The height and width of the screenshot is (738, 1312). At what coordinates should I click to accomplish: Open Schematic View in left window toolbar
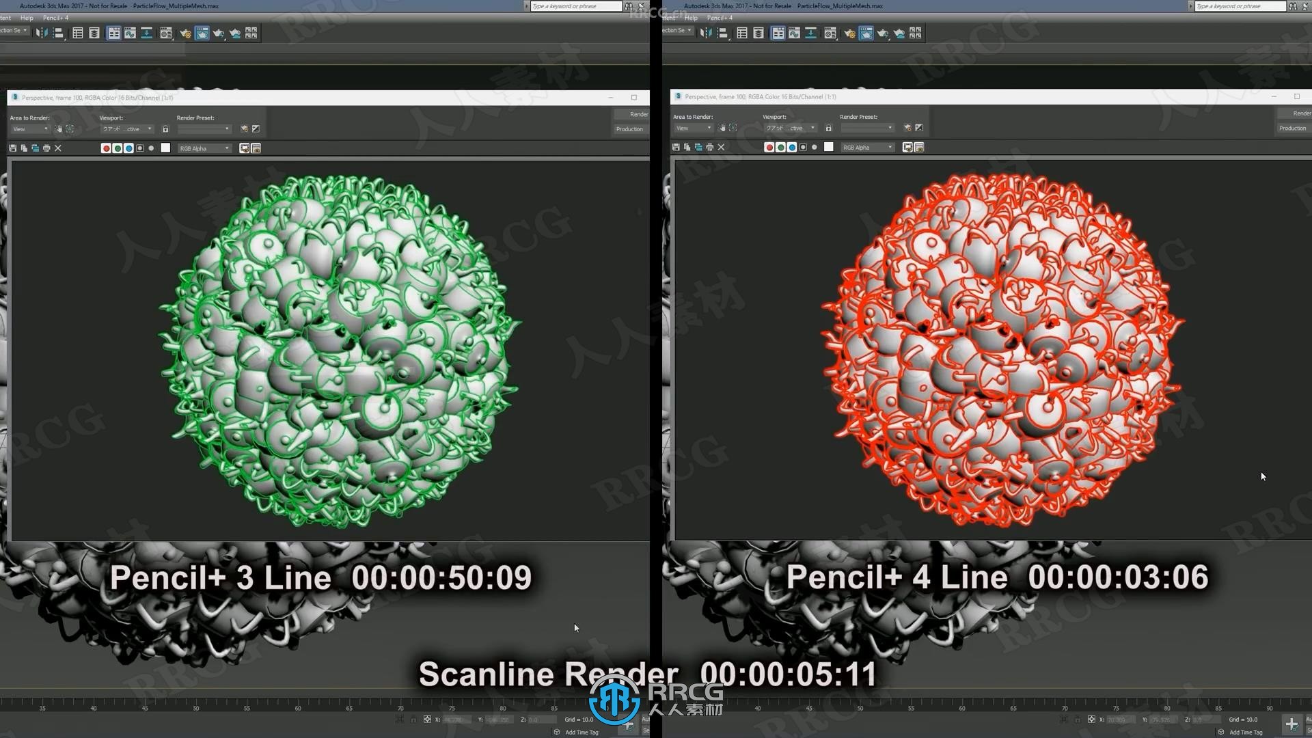click(146, 33)
